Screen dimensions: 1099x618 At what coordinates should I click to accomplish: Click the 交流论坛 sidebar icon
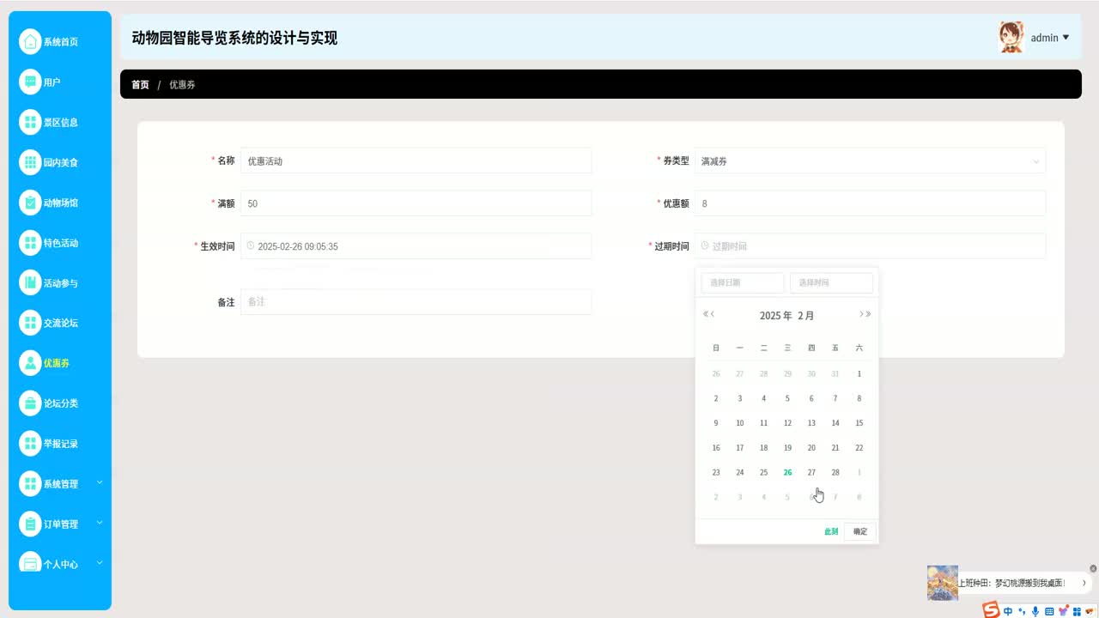tap(30, 323)
